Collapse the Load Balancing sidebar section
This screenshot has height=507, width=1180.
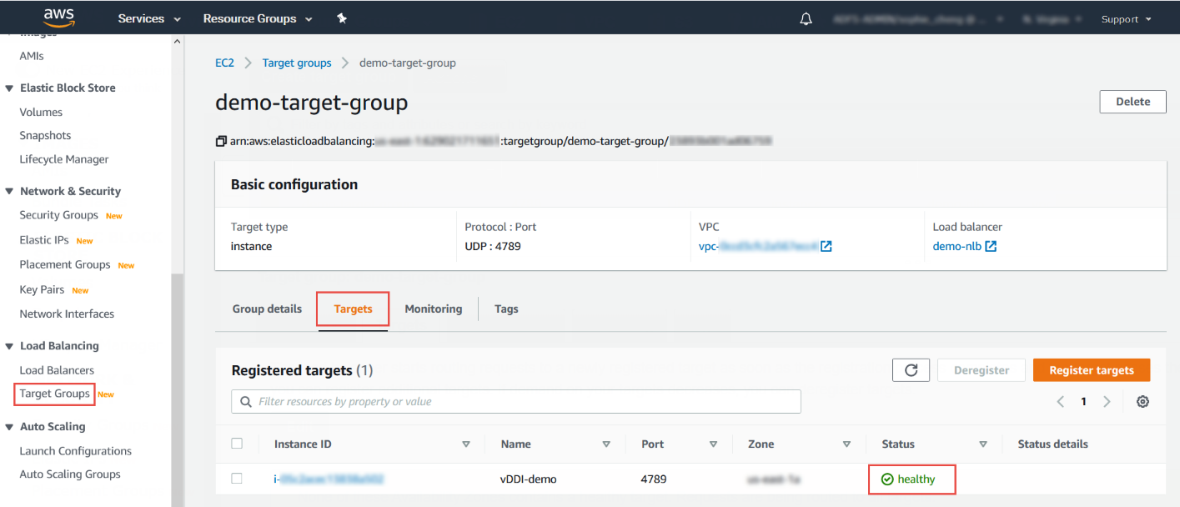(x=10, y=346)
